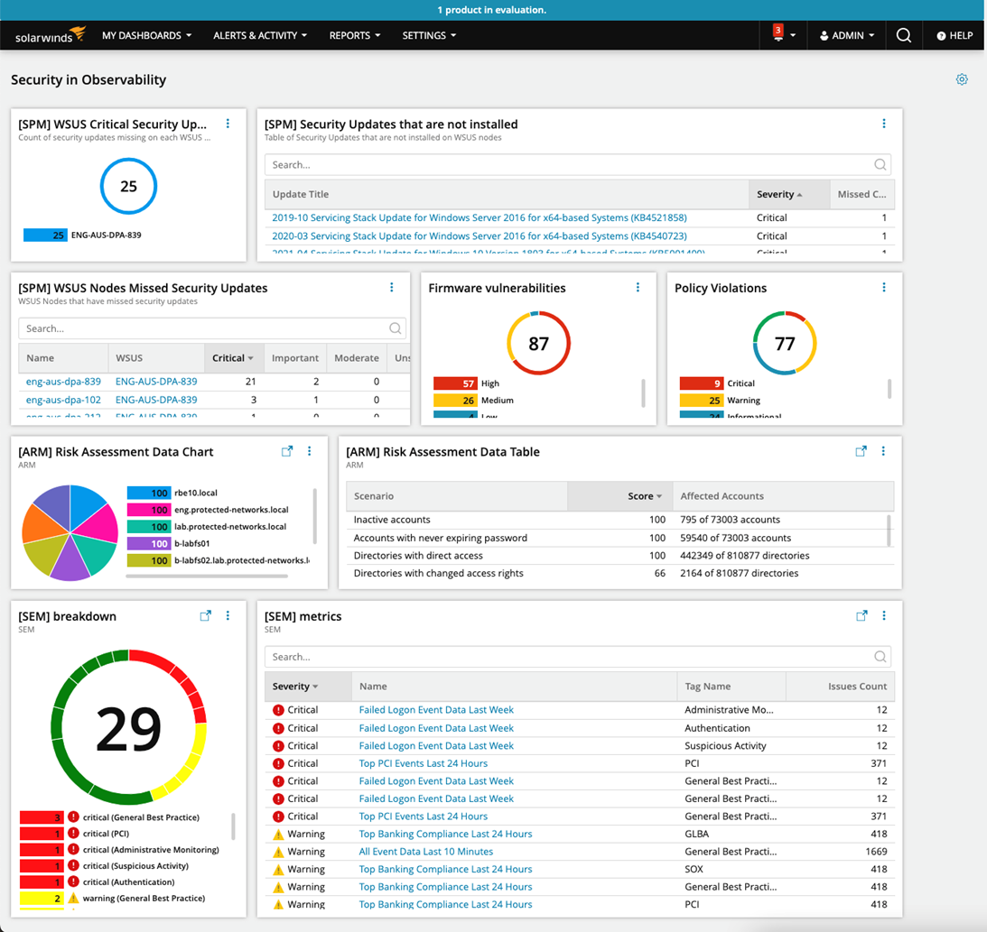Open All Event Data Last 10 Minutes link

425,852
